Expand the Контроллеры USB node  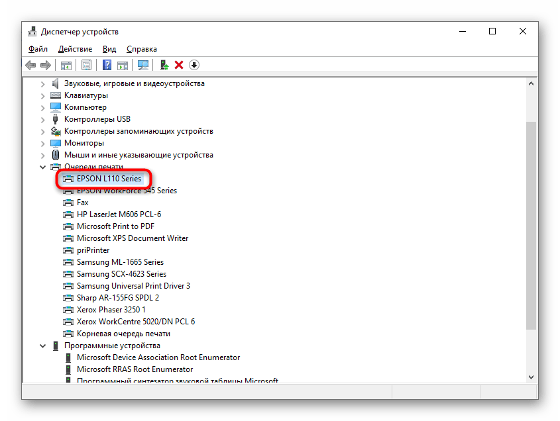tap(43, 119)
